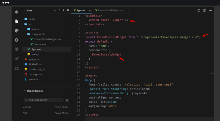Image resolution: width=220 pixels, height=121 pixels.
Task: Click the download arrow icon in Files header
Action: [55, 10]
